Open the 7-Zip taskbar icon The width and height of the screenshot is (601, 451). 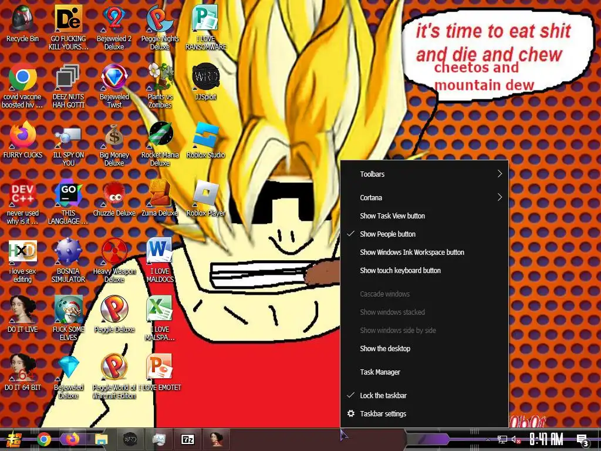point(187,439)
